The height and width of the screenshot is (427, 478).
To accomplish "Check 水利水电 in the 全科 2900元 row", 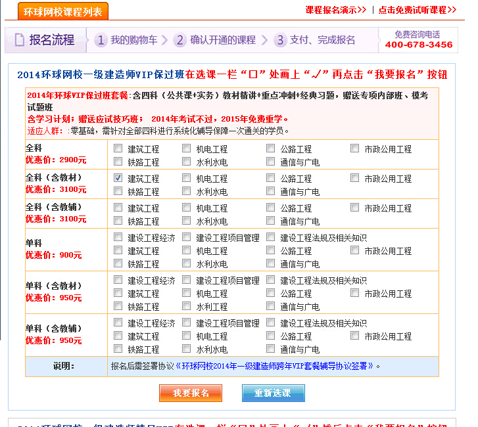I will click(186, 162).
